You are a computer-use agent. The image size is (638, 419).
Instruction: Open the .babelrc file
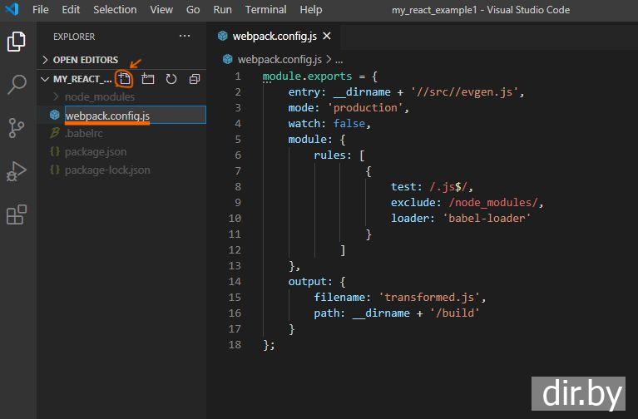coord(84,133)
